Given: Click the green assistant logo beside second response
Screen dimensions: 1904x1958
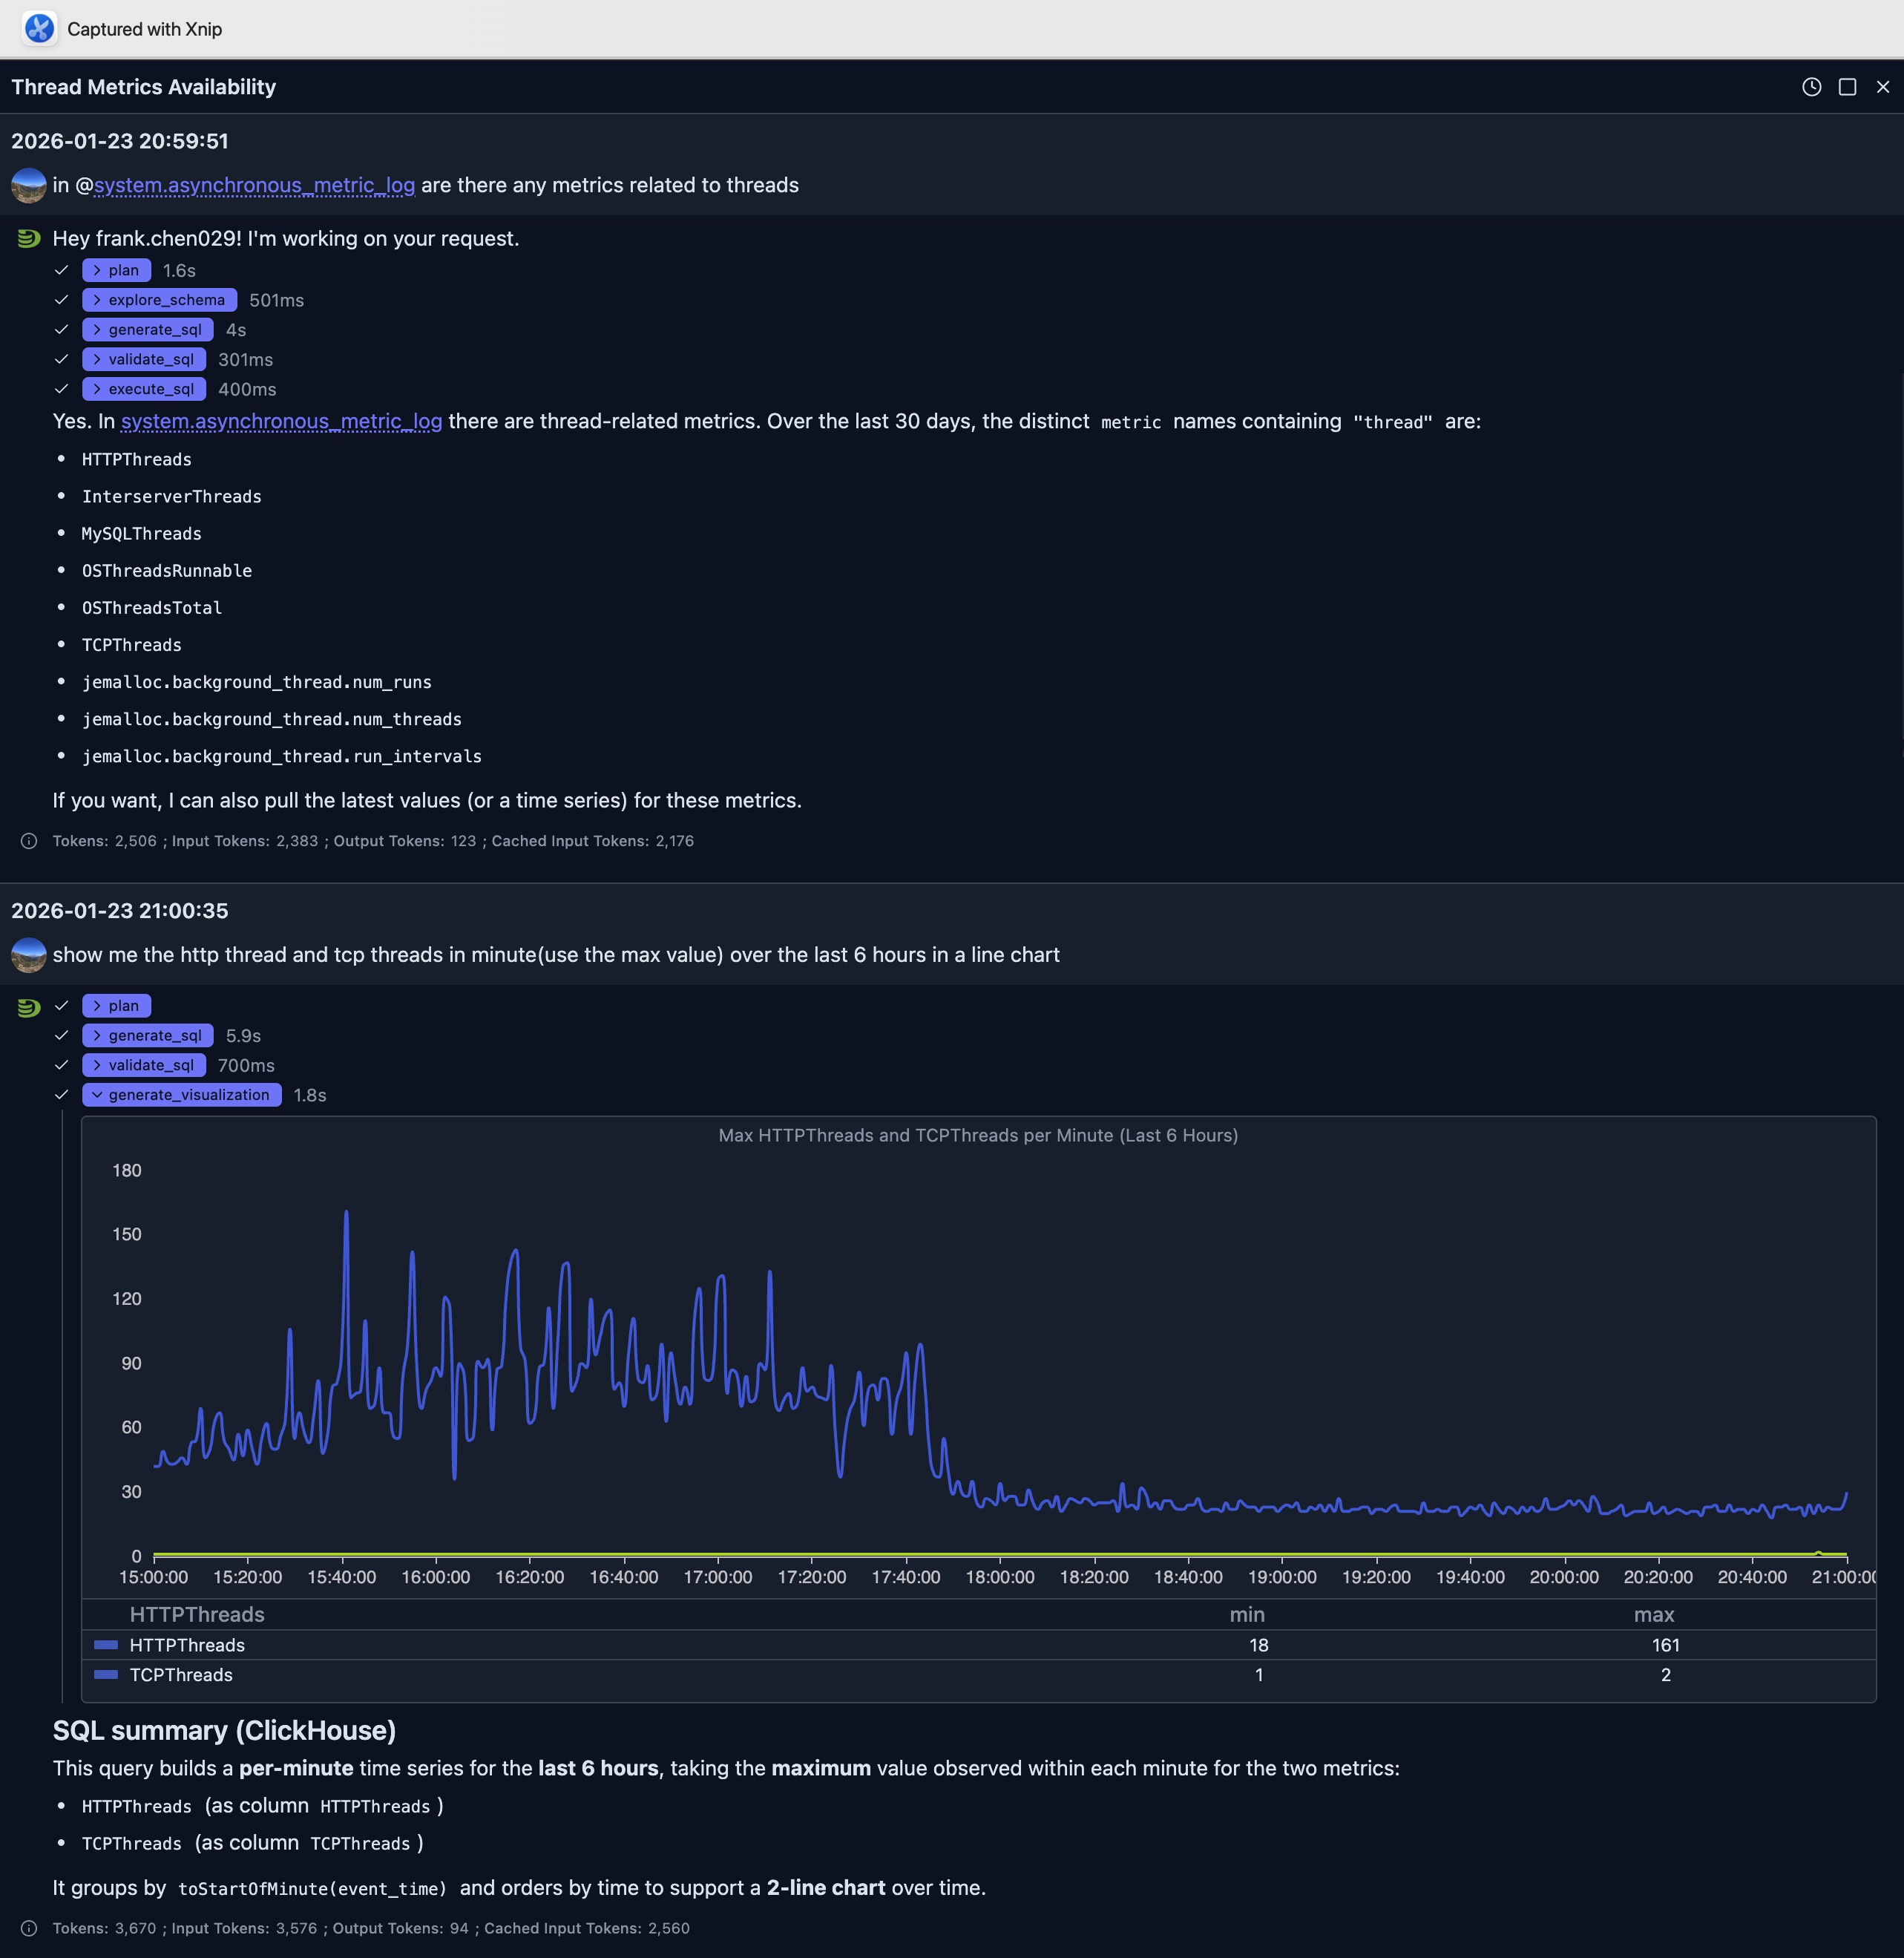Looking at the screenshot, I should pyautogui.click(x=28, y=1006).
